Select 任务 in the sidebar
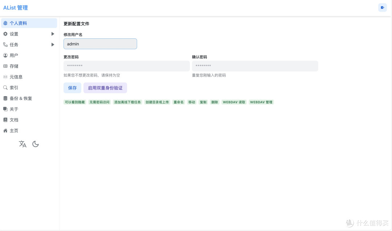392x231 pixels. tap(29, 45)
